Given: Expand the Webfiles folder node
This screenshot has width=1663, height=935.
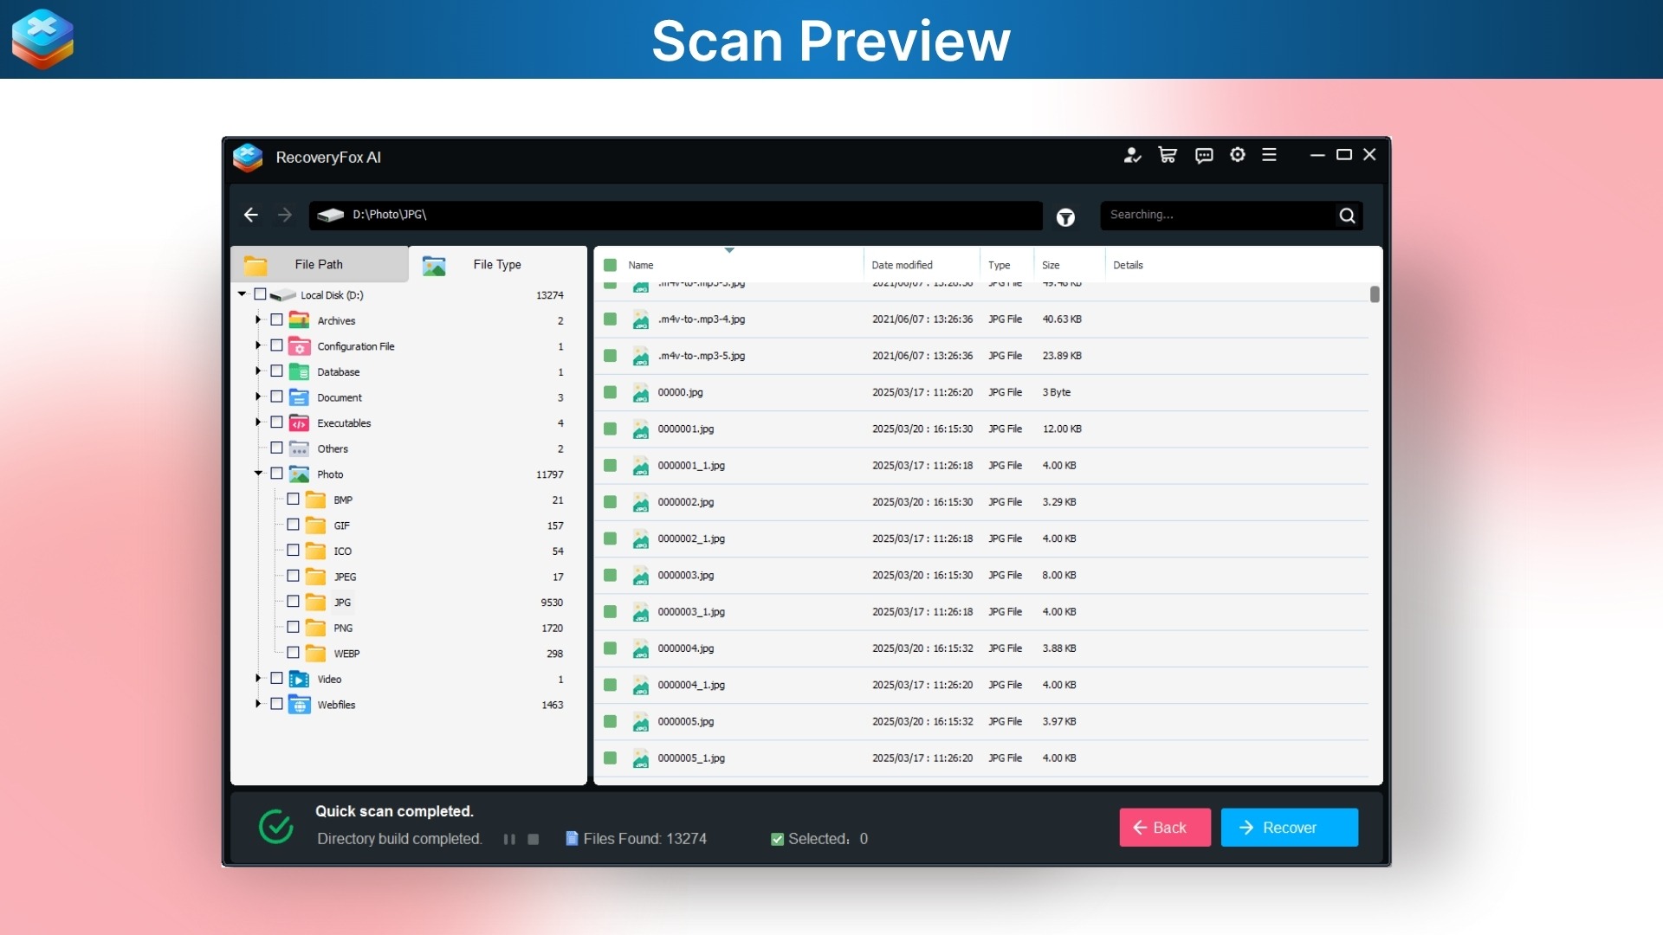Looking at the screenshot, I should click(257, 704).
